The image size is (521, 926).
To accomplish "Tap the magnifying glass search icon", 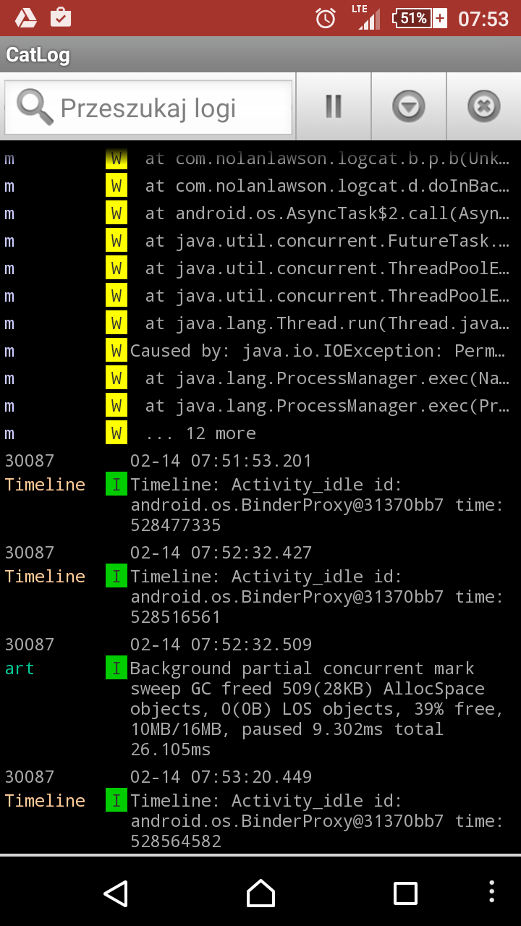I will click(34, 107).
